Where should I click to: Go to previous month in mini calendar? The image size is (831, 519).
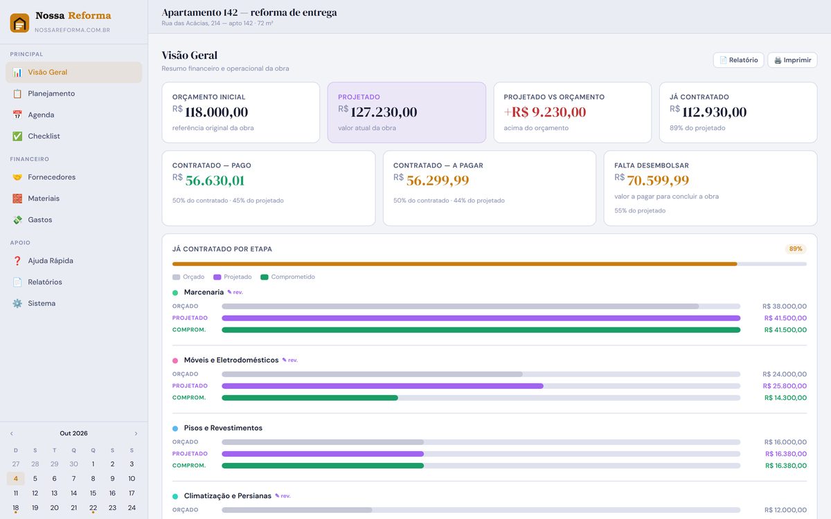[11, 433]
